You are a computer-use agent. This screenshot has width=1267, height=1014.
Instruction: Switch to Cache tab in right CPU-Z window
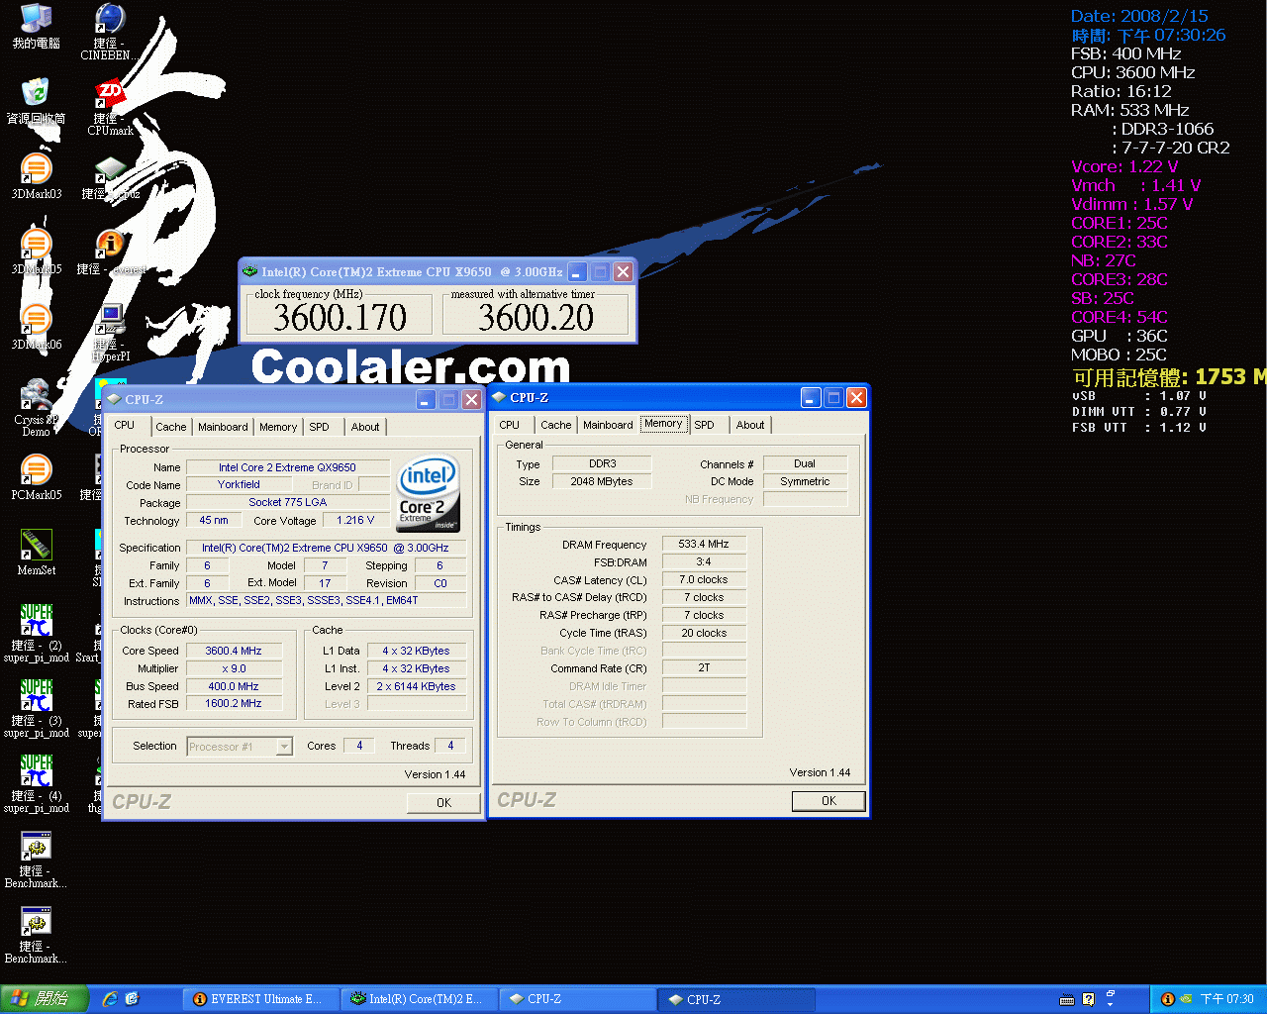pyautogui.click(x=555, y=425)
